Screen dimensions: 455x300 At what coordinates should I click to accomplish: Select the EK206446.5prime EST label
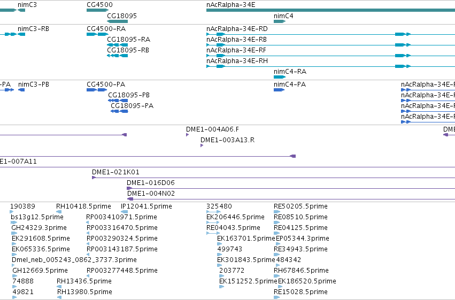click(x=235, y=217)
